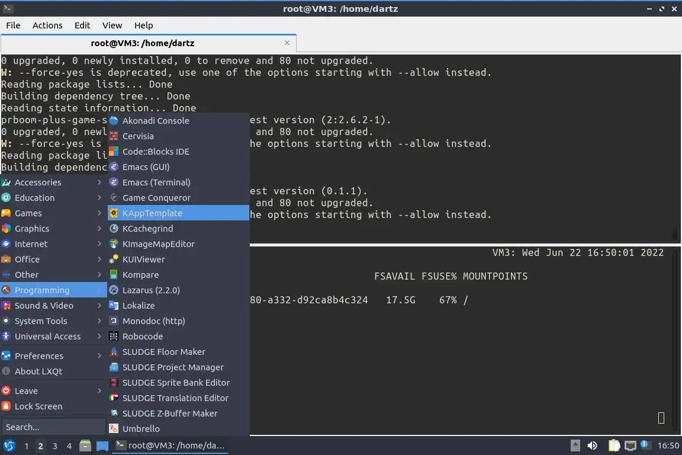The height and width of the screenshot is (455, 682).
Task: Open Game Conqueror
Action: [x=178, y=198]
